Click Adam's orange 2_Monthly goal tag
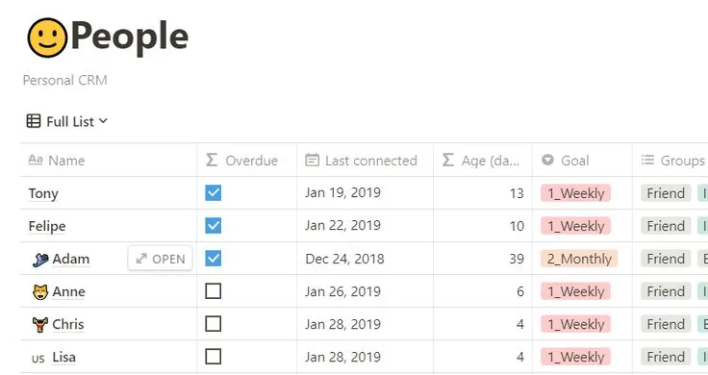This screenshot has width=708, height=375. point(579,259)
